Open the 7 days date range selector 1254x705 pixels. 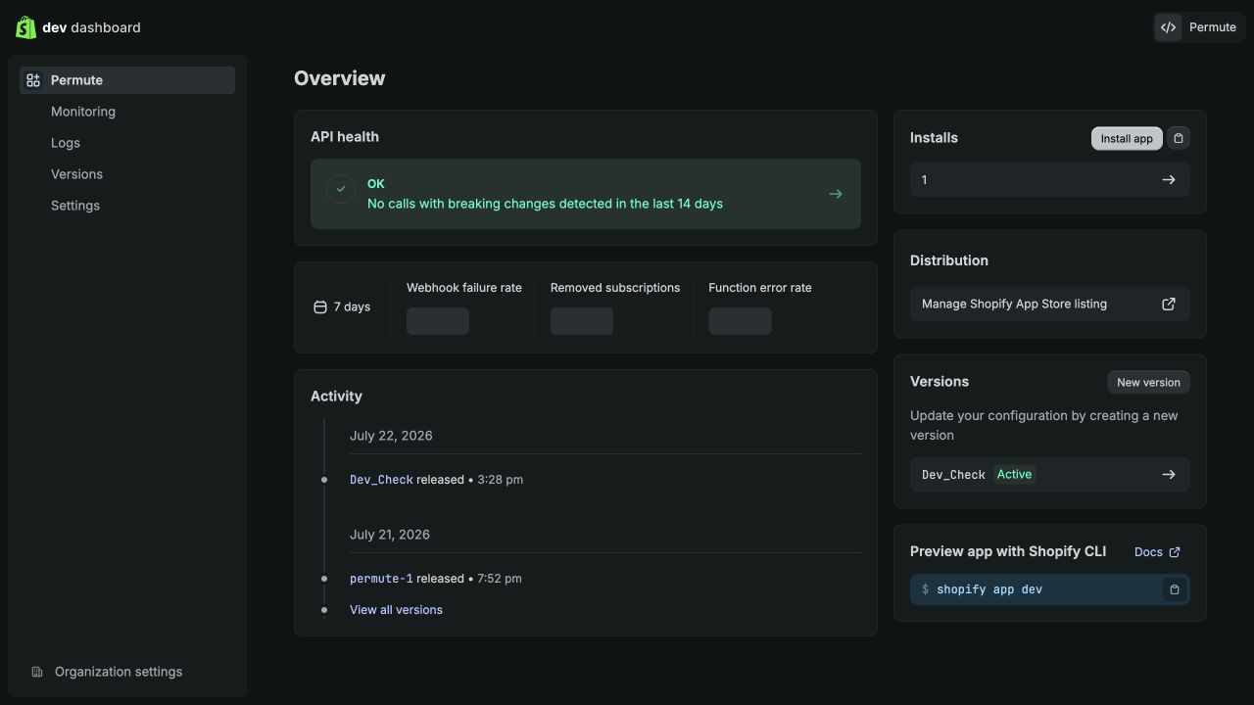tap(342, 306)
